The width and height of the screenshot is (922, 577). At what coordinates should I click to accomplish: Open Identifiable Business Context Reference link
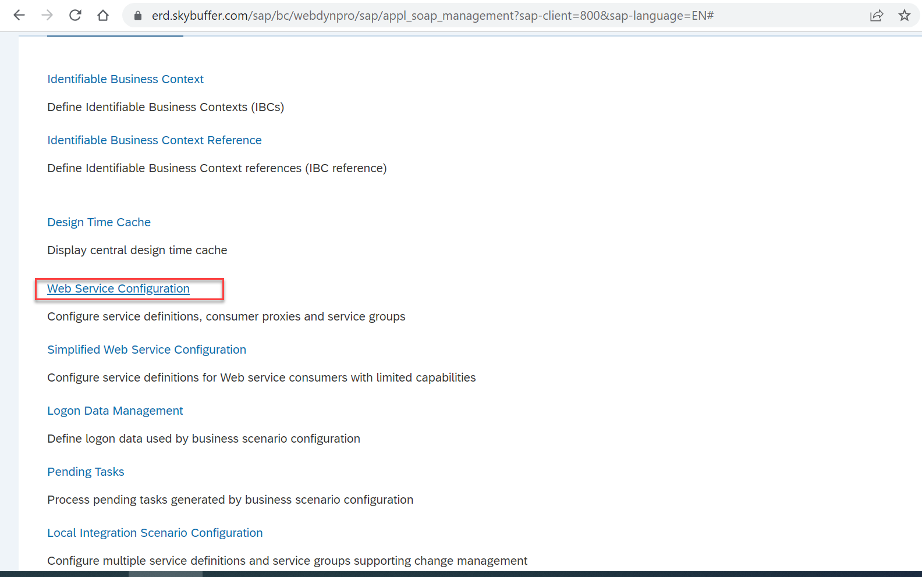(x=154, y=140)
